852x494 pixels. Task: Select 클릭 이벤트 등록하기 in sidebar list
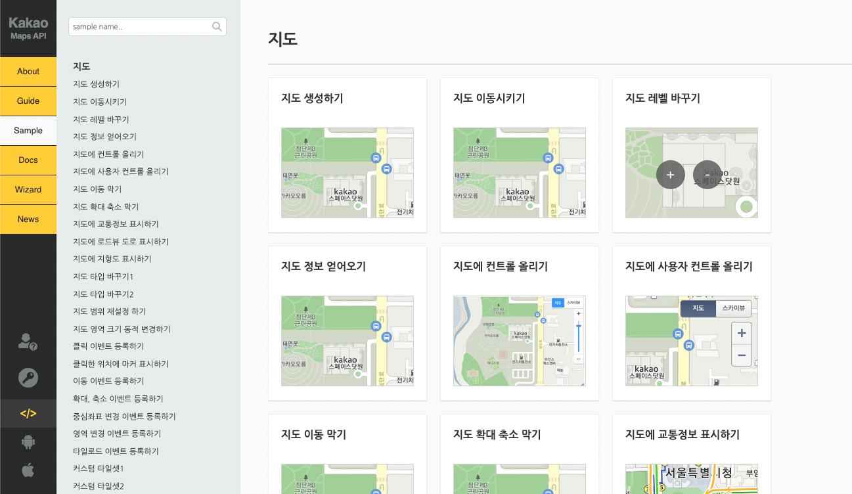[108, 346]
